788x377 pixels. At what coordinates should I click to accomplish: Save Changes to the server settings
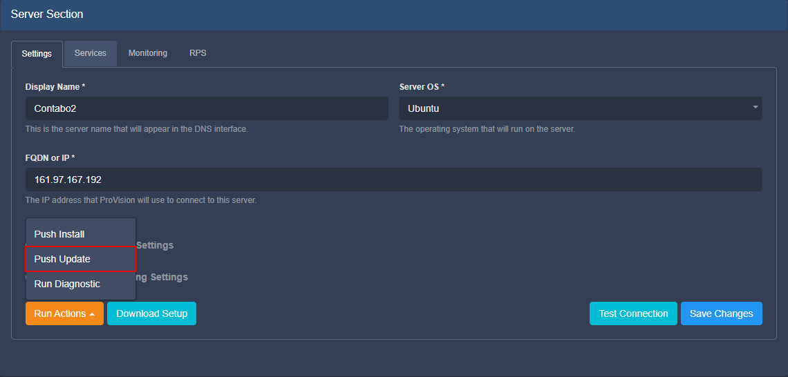coord(721,313)
